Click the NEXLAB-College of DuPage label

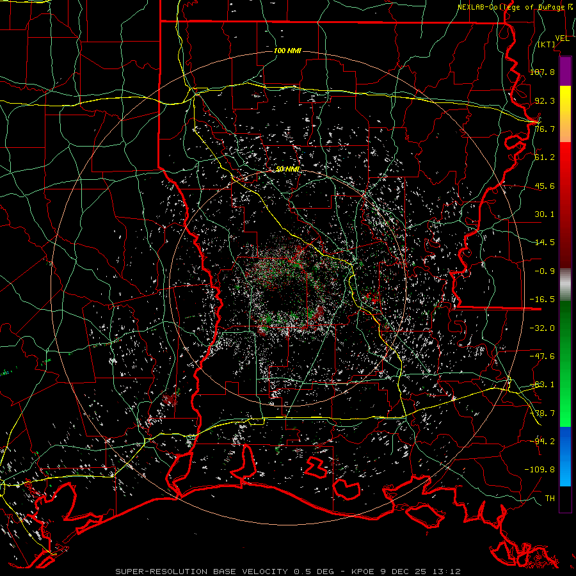pyautogui.click(x=512, y=7)
